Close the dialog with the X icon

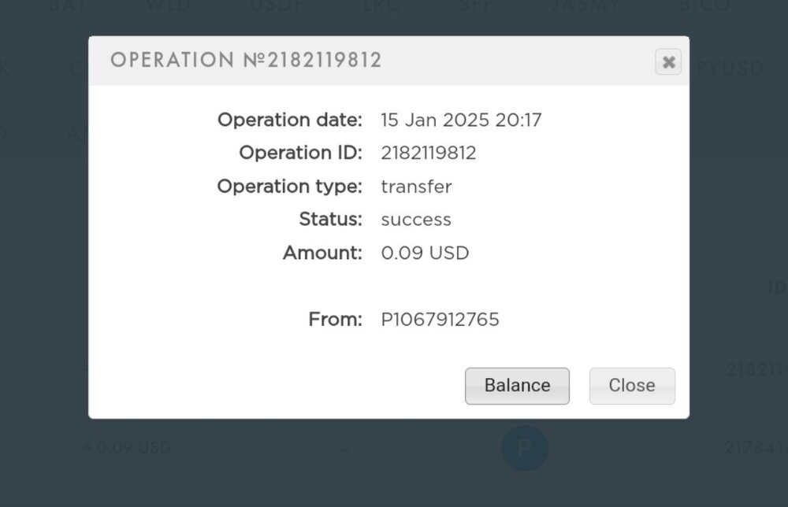tap(668, 62)
